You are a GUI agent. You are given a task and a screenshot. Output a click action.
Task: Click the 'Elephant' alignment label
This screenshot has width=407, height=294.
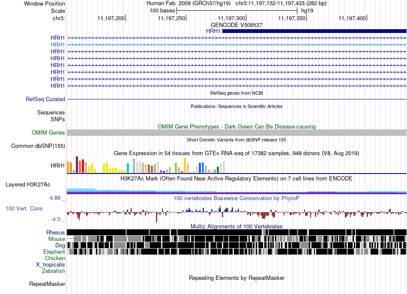(54, 252)
